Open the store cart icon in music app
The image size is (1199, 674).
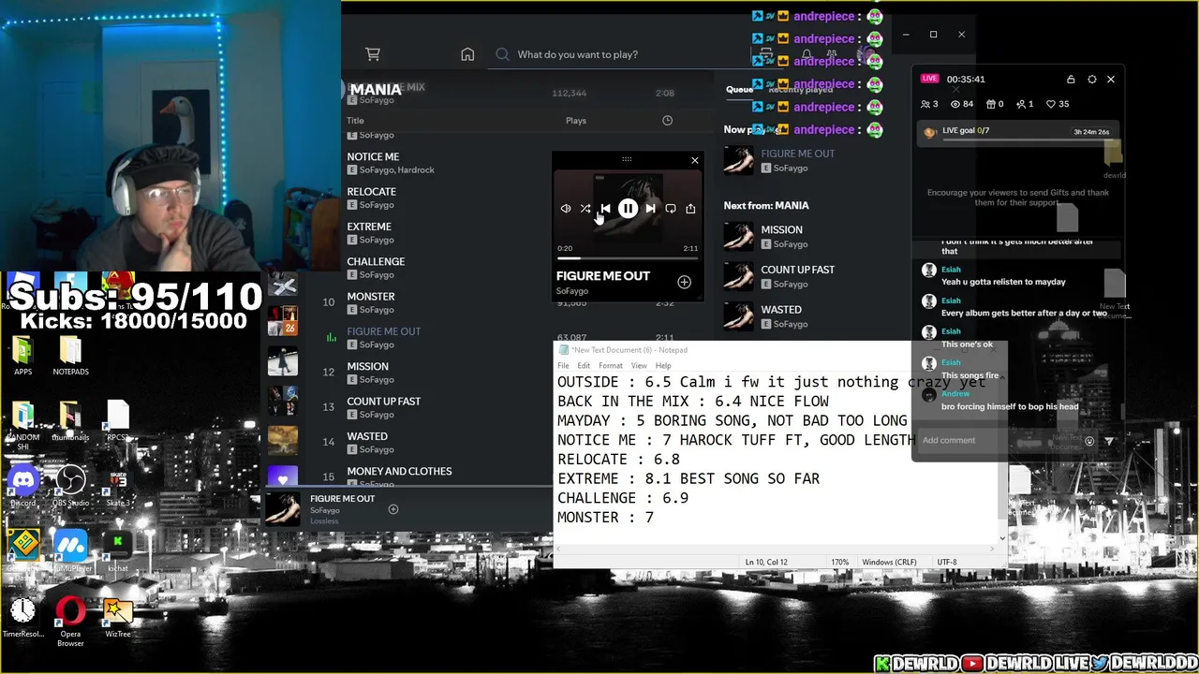coord(373,54)
